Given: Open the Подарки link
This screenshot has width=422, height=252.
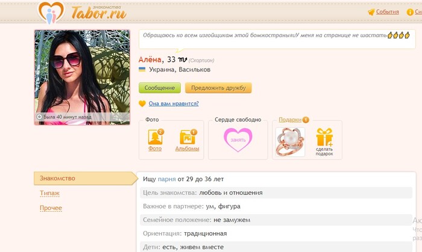Looking at the screenshot, I should [x=290, y=120].
